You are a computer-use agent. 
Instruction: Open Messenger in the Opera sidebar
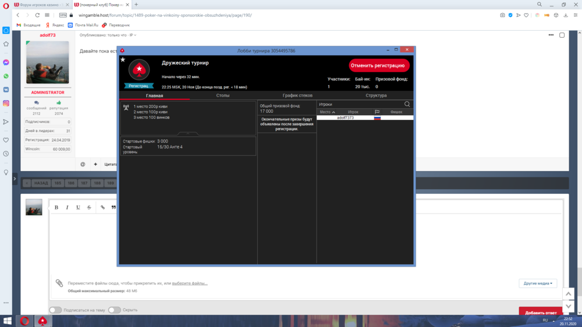[6, 62]
